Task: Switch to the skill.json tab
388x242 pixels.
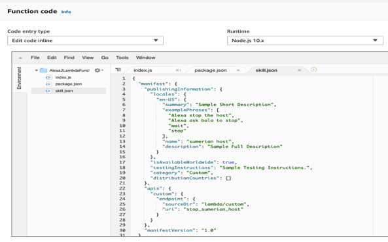Action: 266,70
